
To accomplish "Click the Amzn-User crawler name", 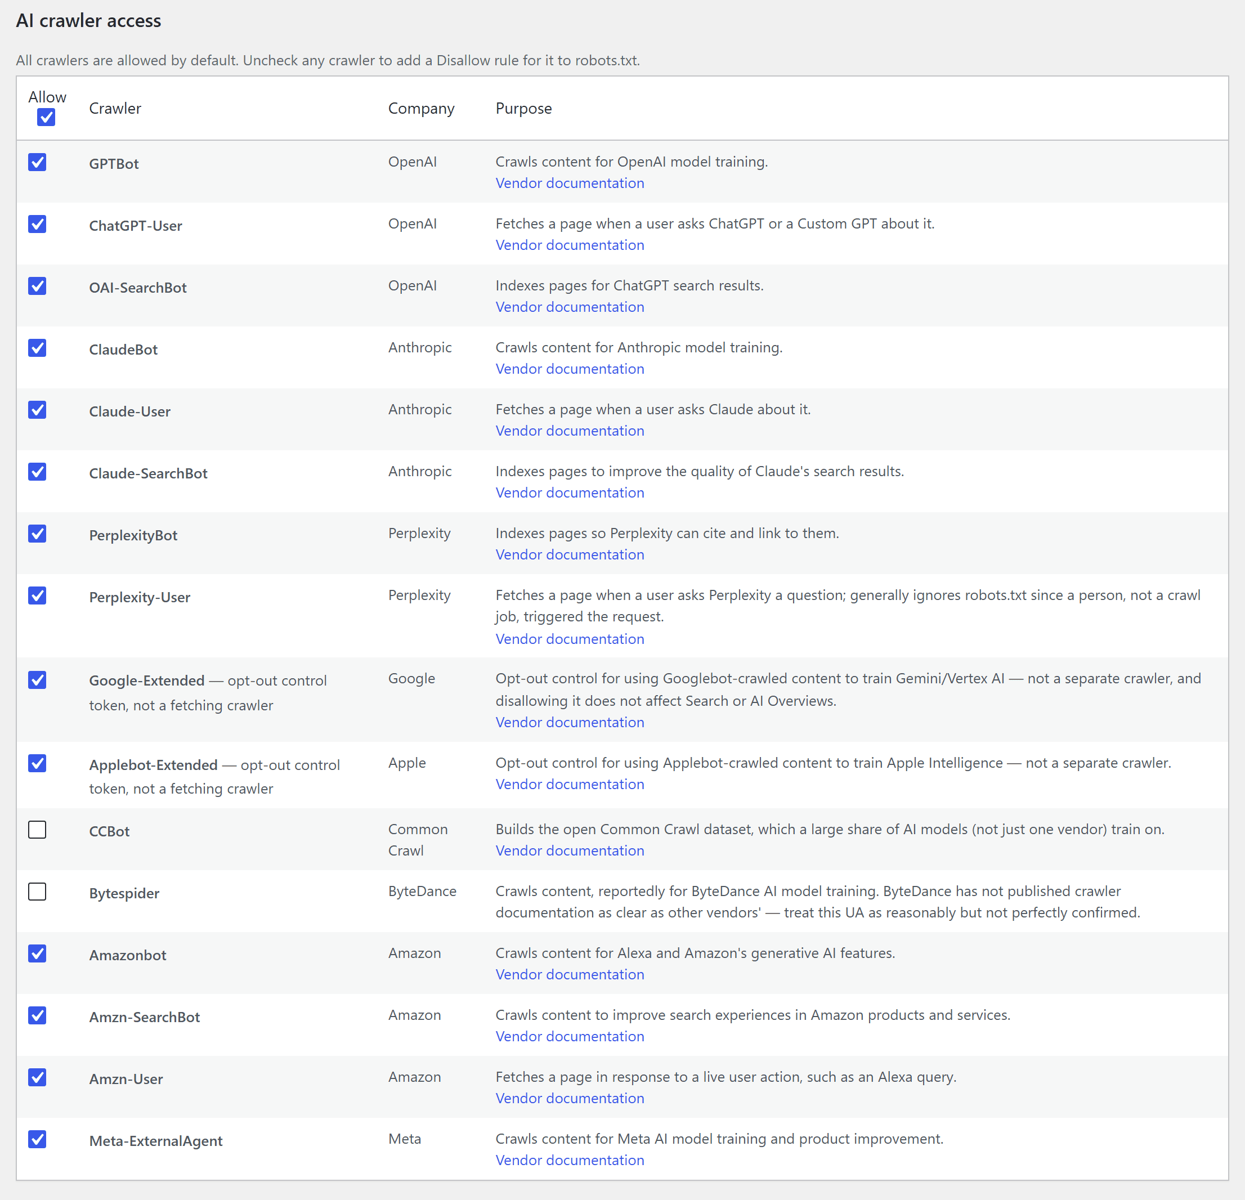I will click(x=126, y=1080).
